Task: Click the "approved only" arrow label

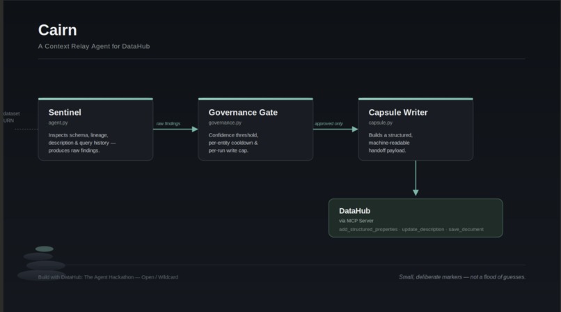Action: (329, 123)
